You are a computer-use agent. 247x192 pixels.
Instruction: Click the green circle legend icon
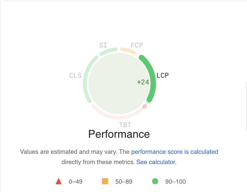155,181
